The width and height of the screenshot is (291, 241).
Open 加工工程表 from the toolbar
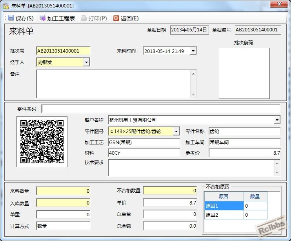61,18
